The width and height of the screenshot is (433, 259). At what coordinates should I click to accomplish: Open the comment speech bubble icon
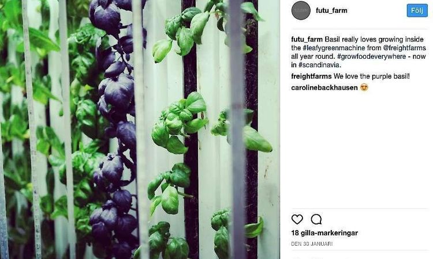[316, 219]
